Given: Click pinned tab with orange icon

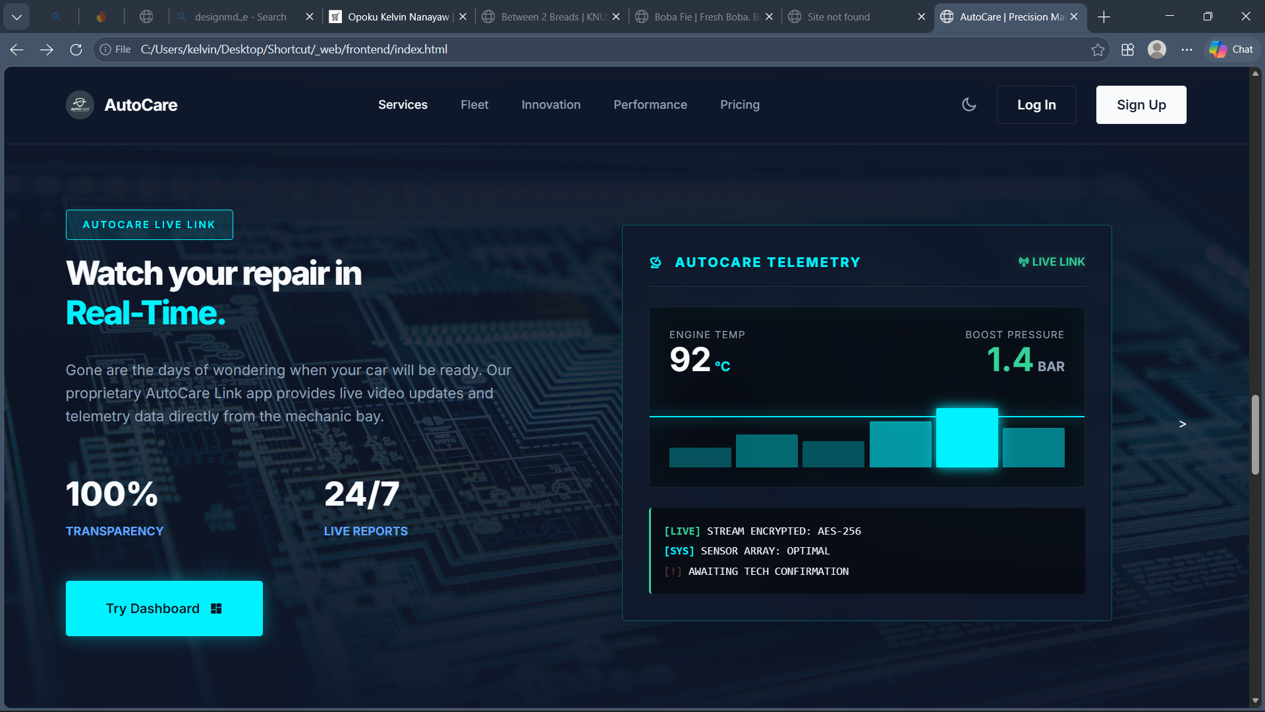Looking at the screenshot, I should click(101, 17).
